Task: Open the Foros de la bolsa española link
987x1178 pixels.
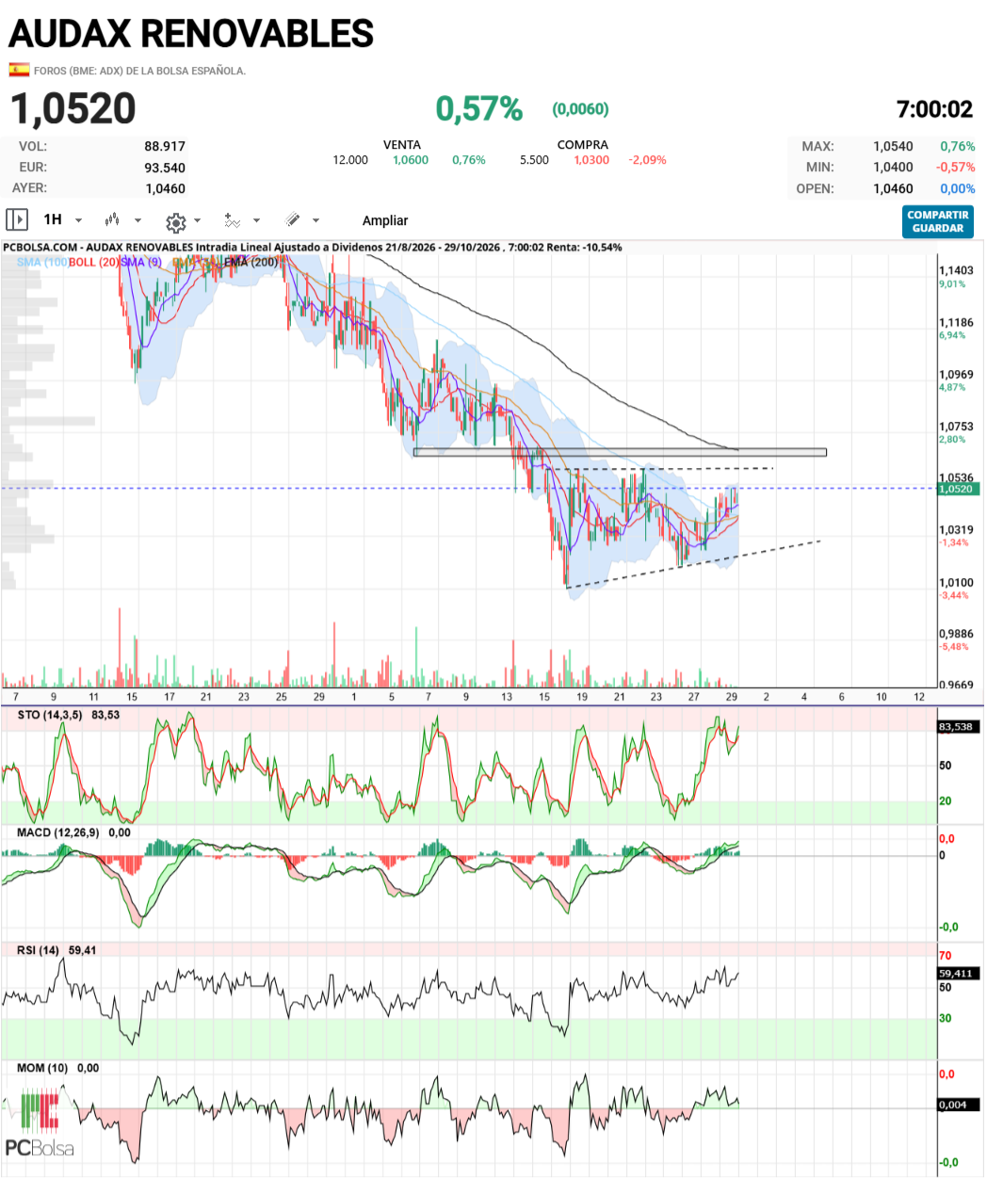Action: pos(139,71)
